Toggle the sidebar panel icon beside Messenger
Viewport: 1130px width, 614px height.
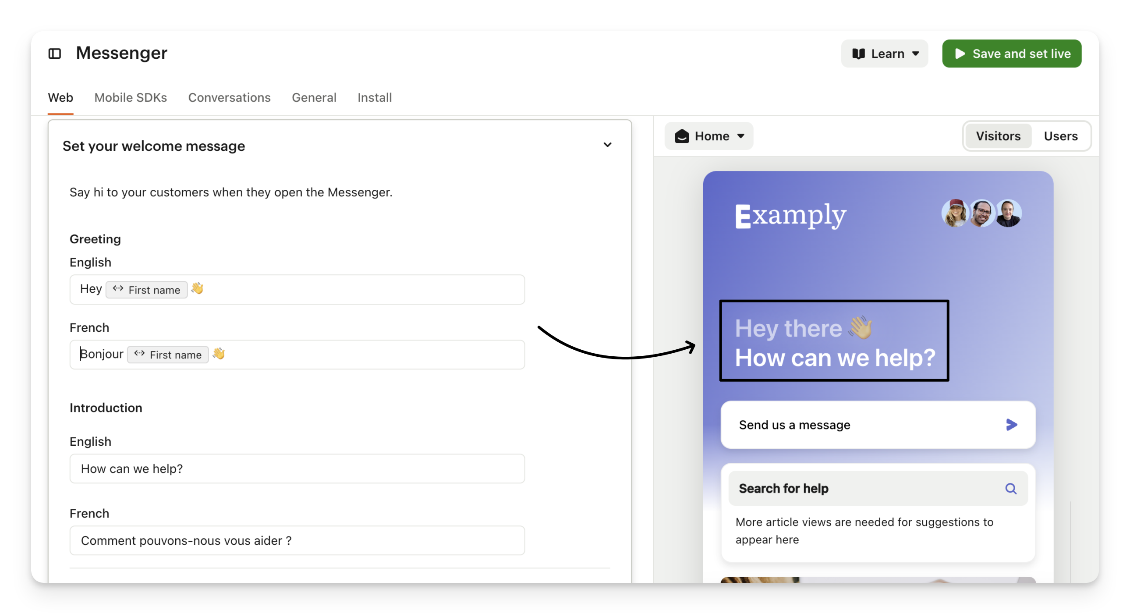[54, 53]
